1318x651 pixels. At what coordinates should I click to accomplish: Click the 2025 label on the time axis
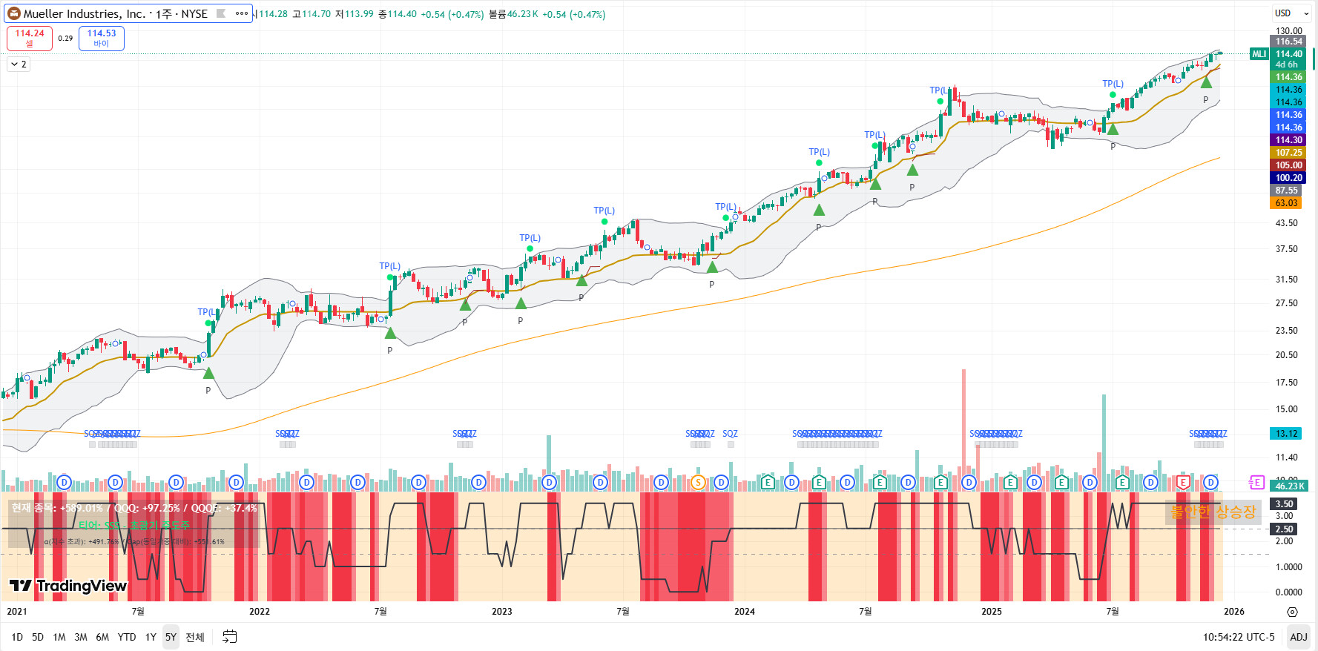(x=992, y=612)
